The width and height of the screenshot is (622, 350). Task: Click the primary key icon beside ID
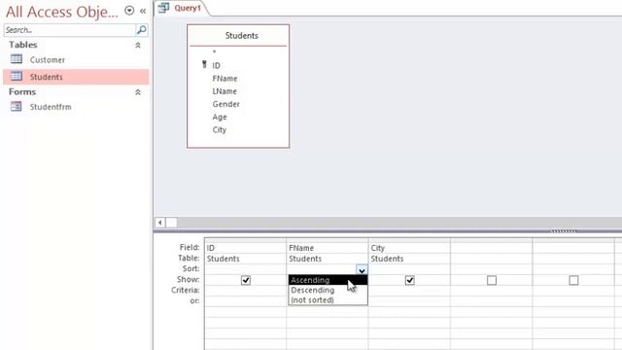204,64
